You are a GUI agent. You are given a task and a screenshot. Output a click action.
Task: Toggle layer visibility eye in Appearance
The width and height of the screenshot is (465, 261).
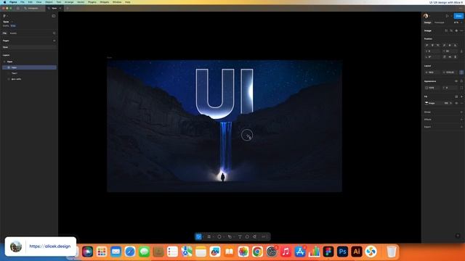point(456,81)
